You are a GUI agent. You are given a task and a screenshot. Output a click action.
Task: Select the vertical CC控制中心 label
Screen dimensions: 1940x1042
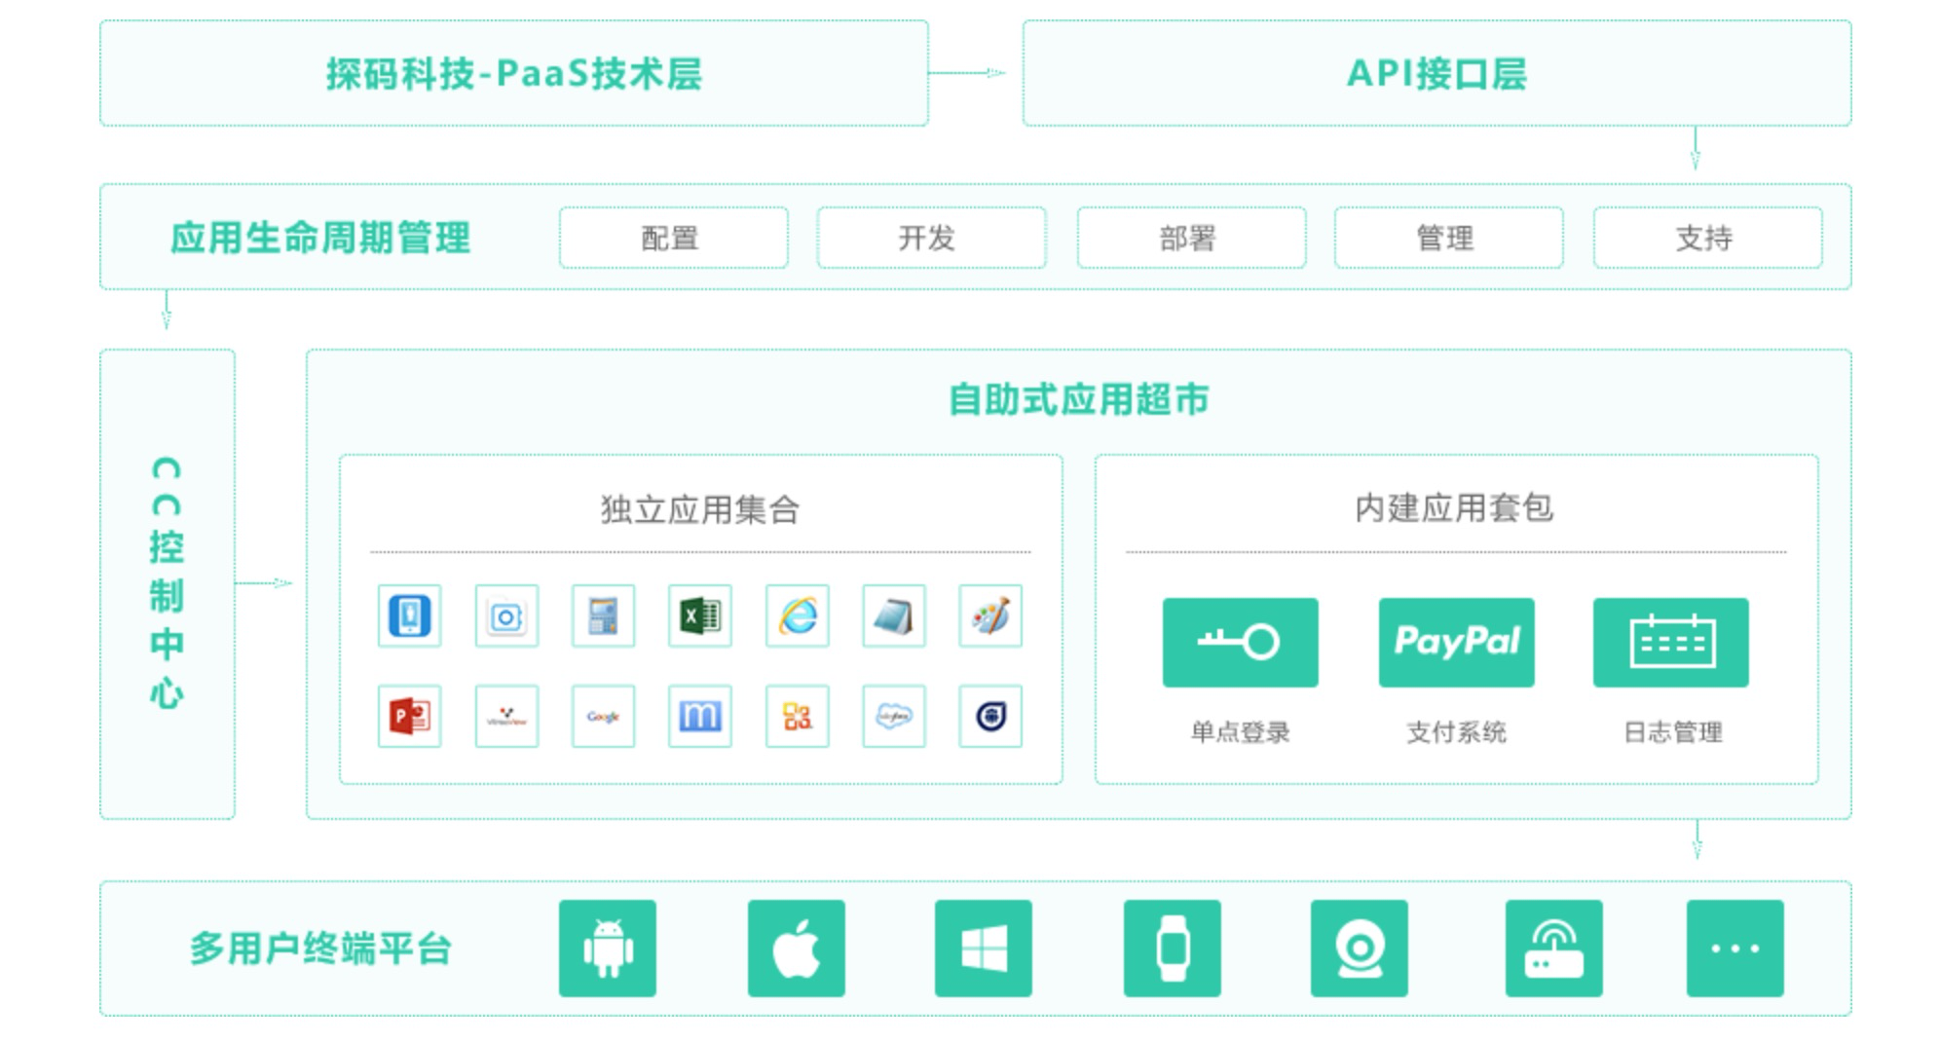[x=167, y=583]
